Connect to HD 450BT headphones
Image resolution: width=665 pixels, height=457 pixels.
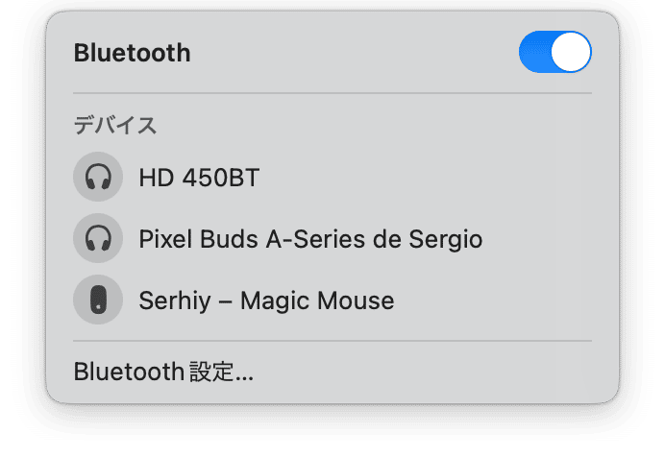coord(332,177)
